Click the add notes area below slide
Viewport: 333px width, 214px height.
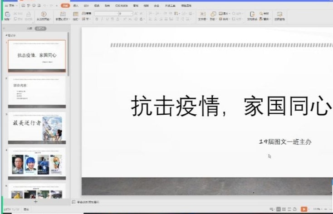(88, 202)
